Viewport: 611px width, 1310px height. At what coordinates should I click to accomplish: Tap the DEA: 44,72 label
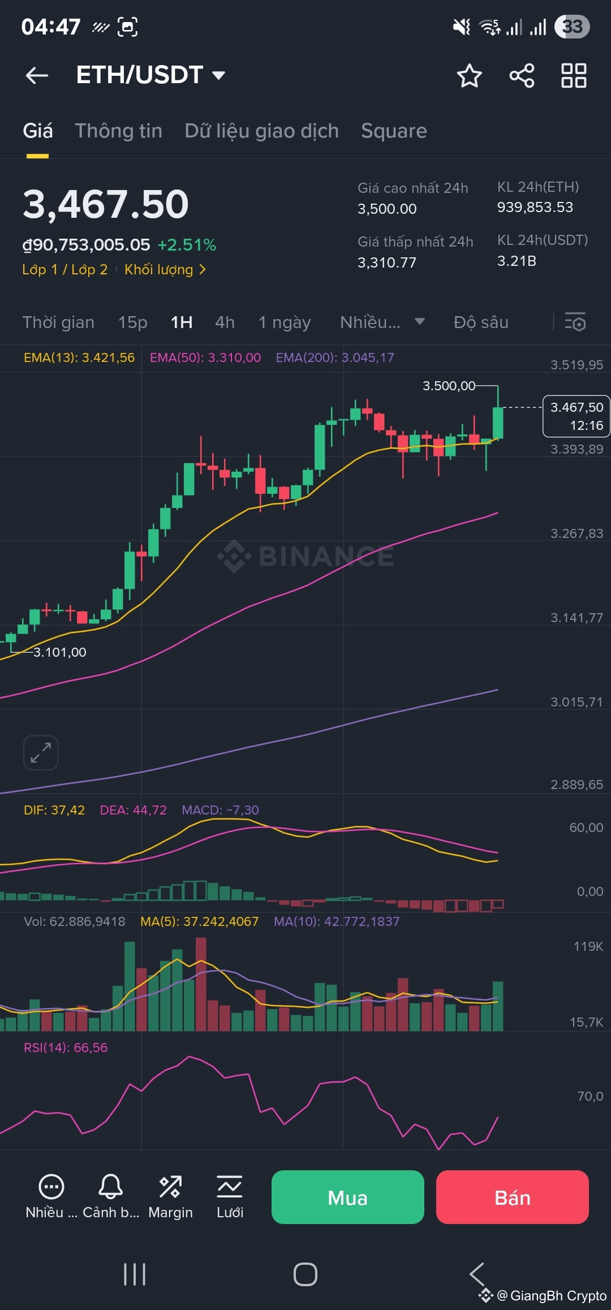(x=134, y=810)
